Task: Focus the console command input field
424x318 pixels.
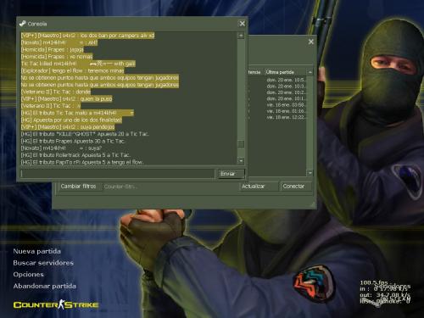Action: click(118, 174)
